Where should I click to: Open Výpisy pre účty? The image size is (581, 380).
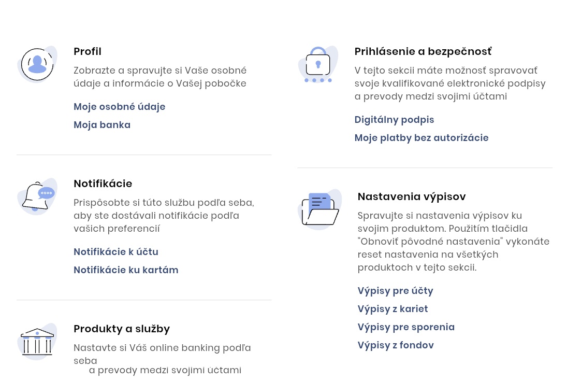click(x=395, y=291)
